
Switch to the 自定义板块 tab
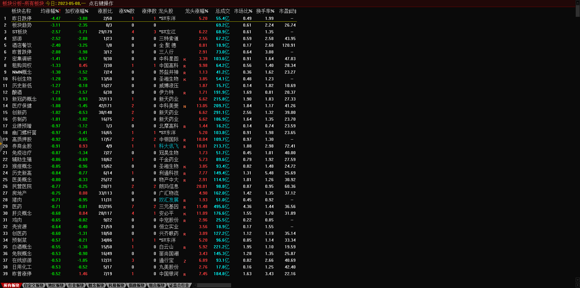pyautogui.click(x=34, y=285)
